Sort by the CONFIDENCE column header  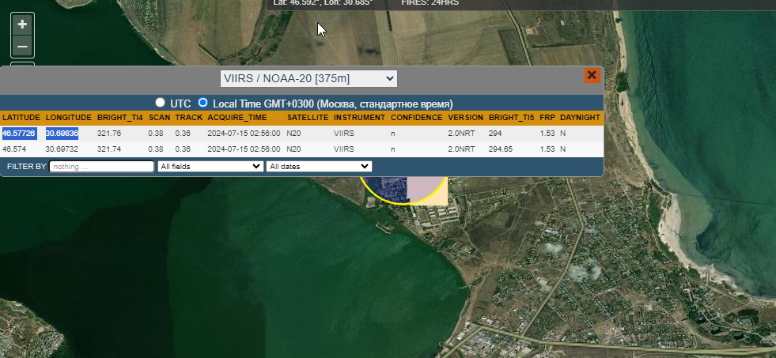tap(416, 118)
